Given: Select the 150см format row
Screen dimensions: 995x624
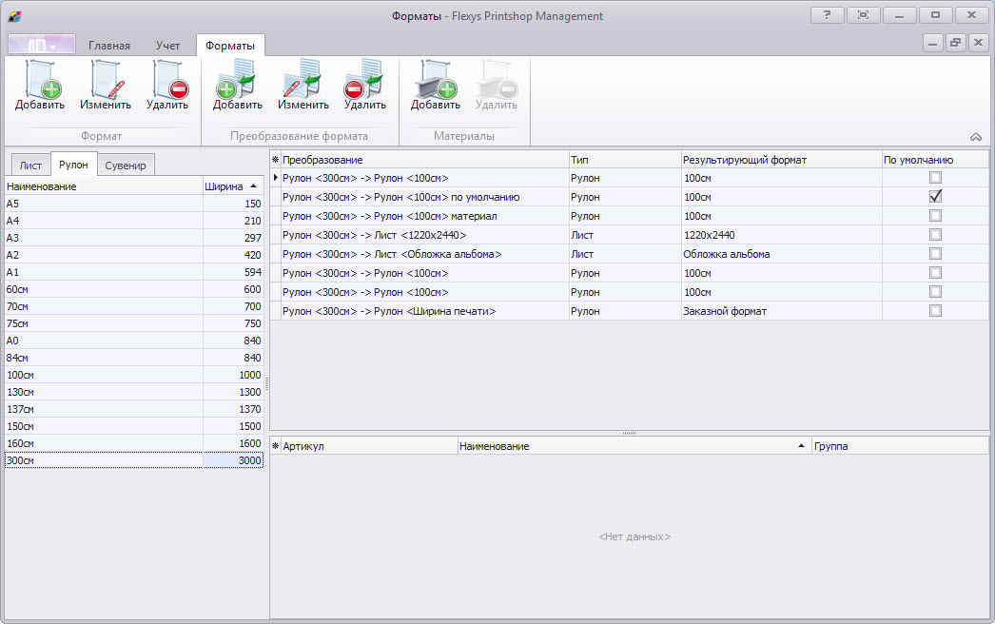Looking at the screenshot, I should tap(134, 426).
